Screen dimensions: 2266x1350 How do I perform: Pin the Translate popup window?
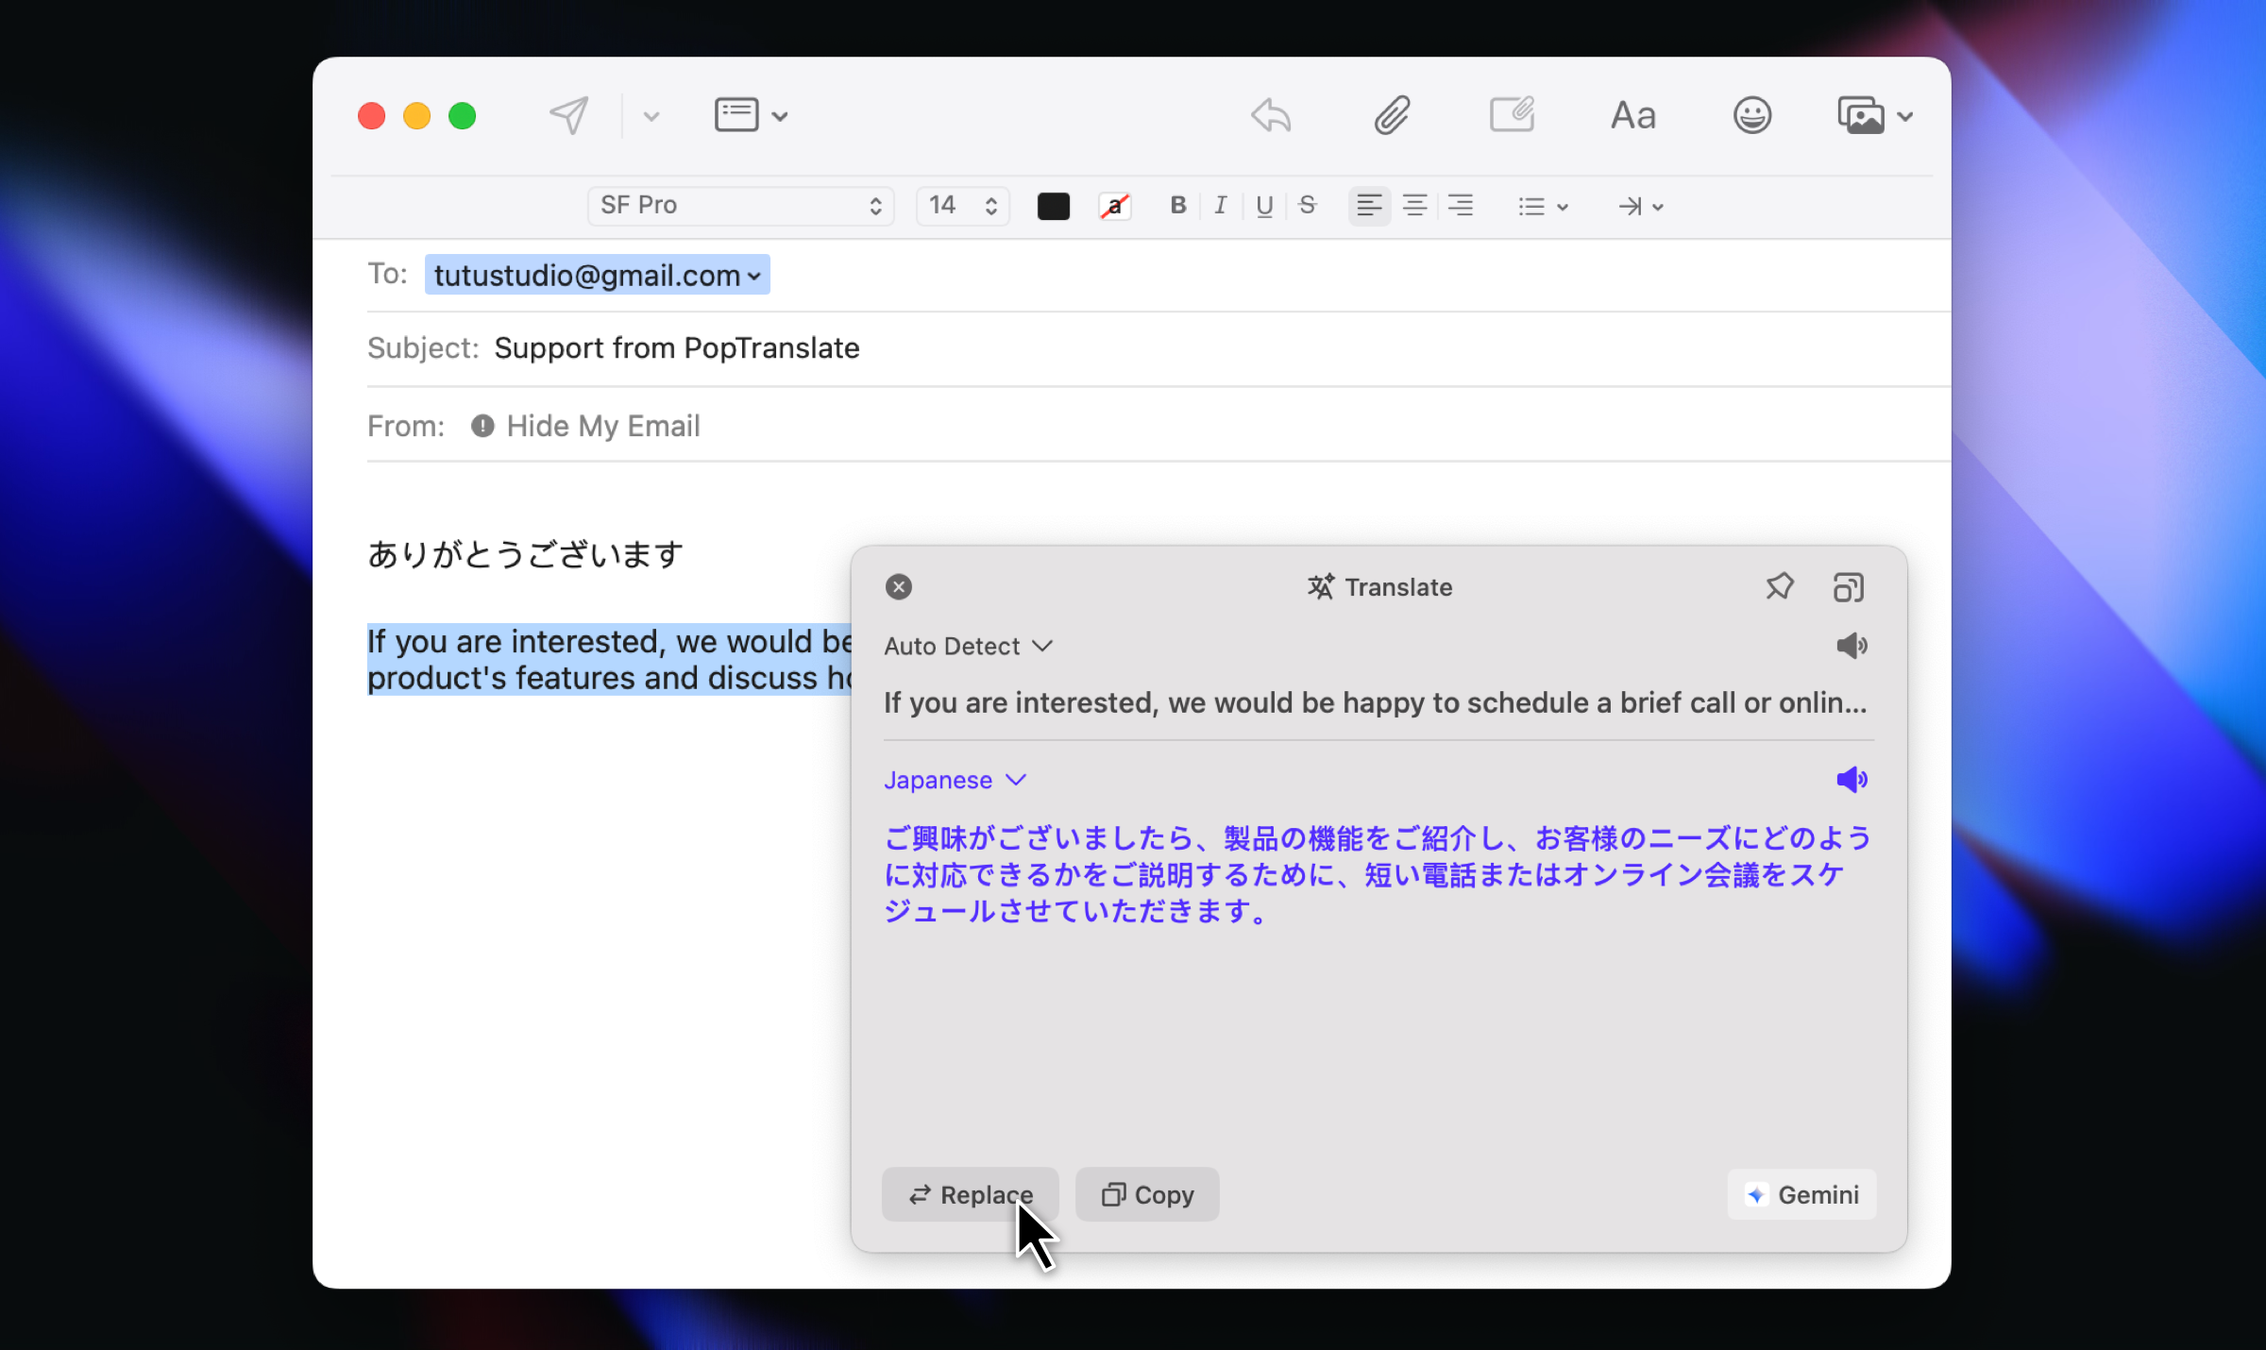tap(1781, 585)
